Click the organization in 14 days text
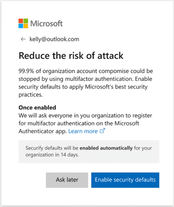 click(52, 155)
